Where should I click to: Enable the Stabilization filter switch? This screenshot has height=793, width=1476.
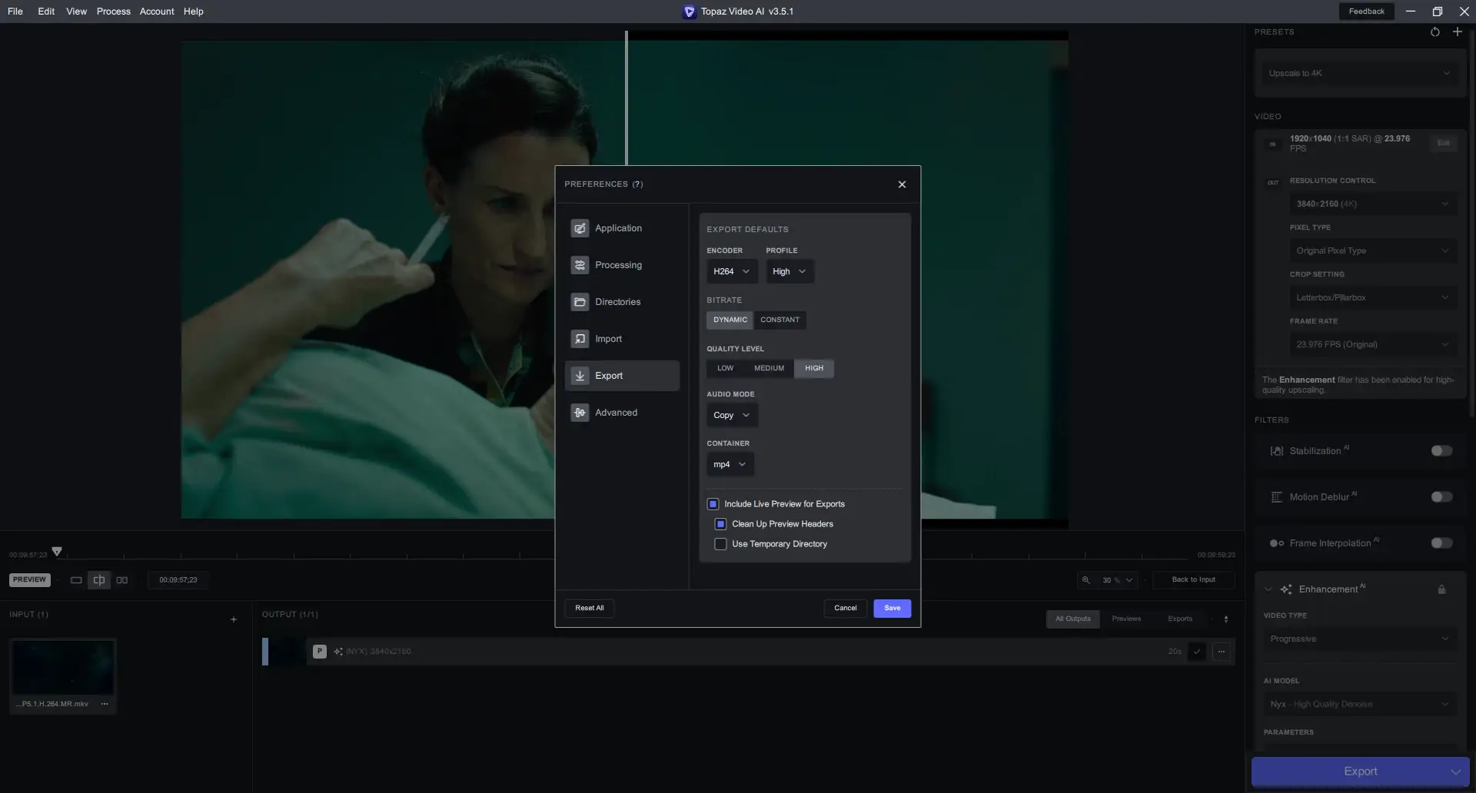(1441, 451)
